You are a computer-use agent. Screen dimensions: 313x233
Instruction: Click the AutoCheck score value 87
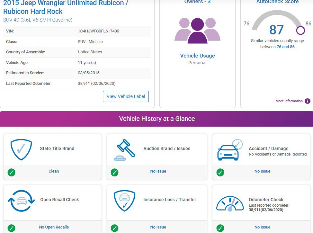(x=276, y=30)
